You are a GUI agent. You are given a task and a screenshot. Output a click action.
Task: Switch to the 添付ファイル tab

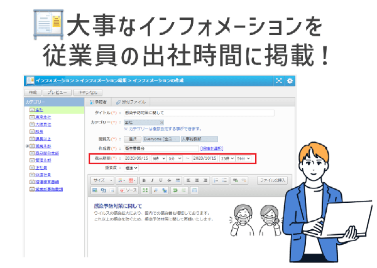[131, 102]
